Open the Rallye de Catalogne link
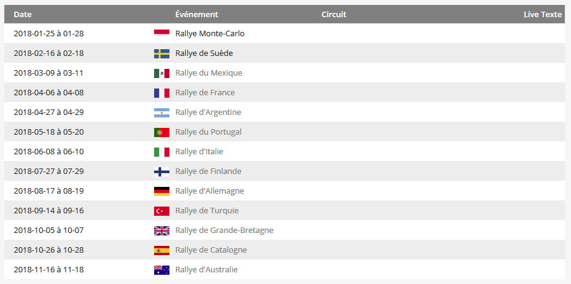Image resolution: width=571 pixels, height=284 pixels. [x=211, y=250]
